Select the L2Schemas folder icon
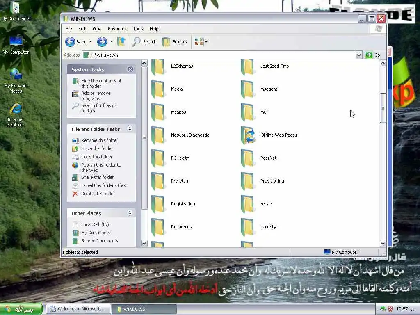Screen dimensions: 420x315 (157, 67)
